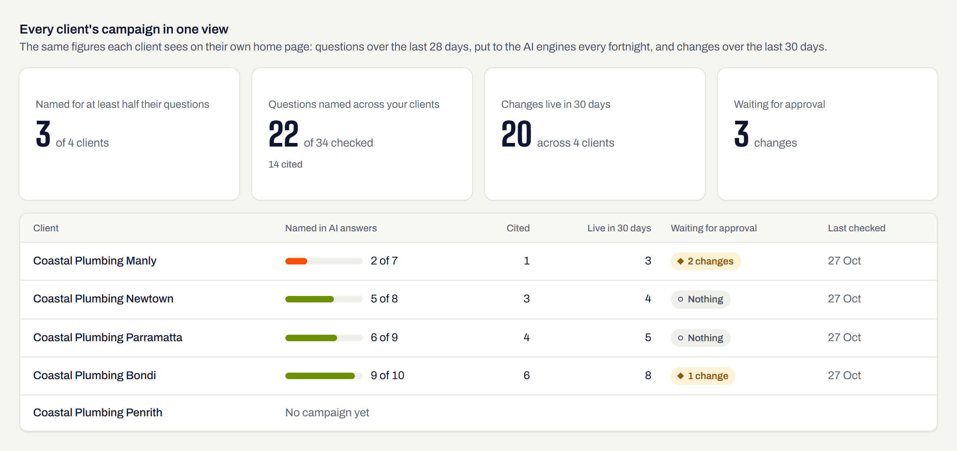
Task: Sort by Named in AI answers header
Action: pyautogui.click(x=331, y=228)
